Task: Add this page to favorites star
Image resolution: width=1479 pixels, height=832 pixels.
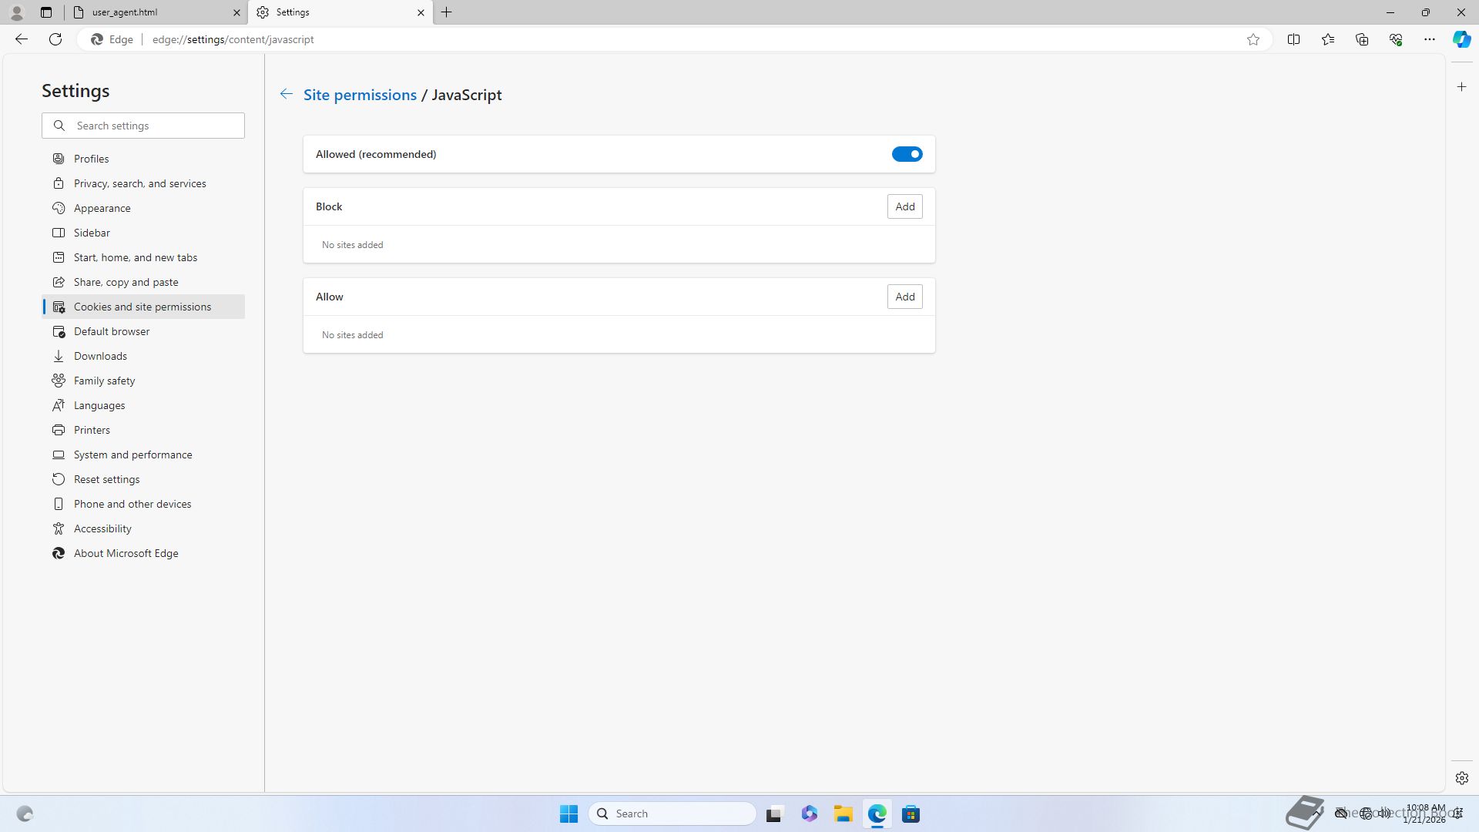Action: (x=1253, y=39)
